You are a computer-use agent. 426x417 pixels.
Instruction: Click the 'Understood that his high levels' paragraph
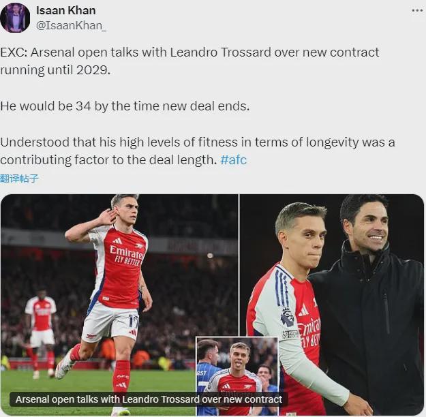(x=198, y=150)
